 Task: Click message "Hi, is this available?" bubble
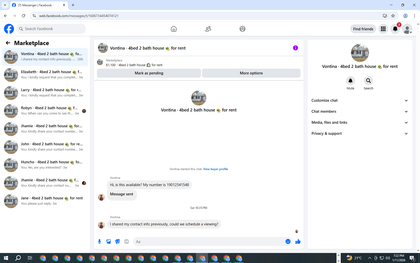click(x=149, y=185)
